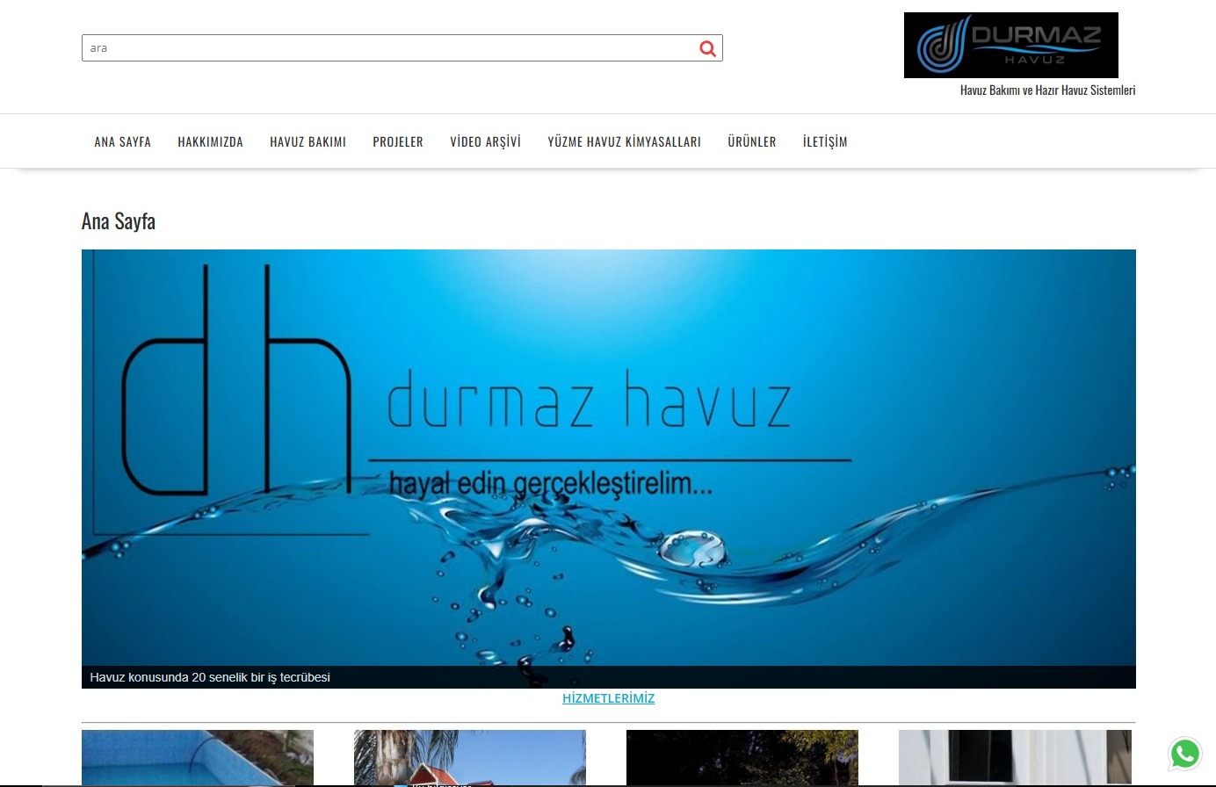Go to Ana Sayfa in the menu
This screenshot has width=1216, height=787.
[x=123, y=141]
